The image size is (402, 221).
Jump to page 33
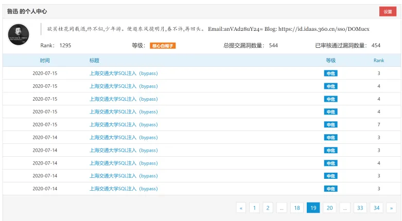(x=360, y=208)
